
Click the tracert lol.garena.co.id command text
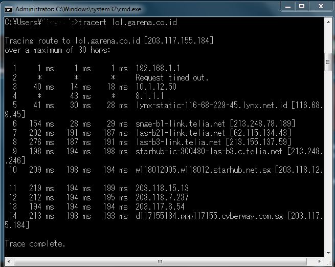[128, 23]
